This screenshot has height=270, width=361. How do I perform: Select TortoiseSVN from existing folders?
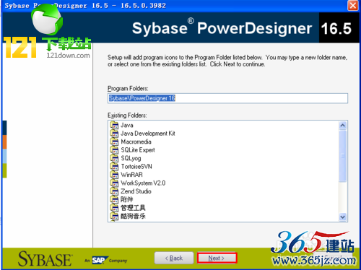point(136,166)
